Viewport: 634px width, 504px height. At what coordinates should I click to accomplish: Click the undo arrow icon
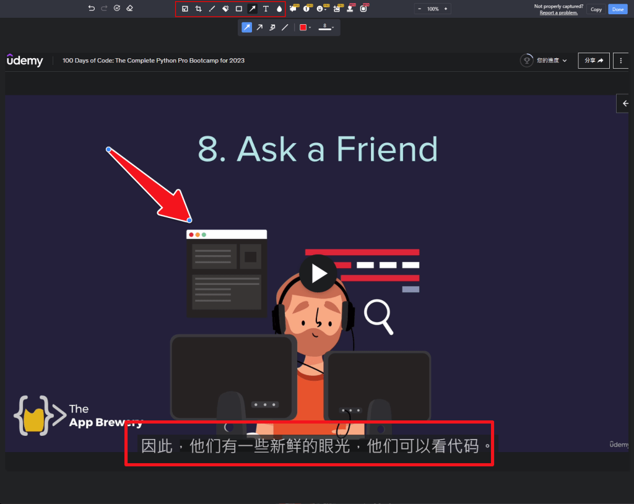click(92, 9)
